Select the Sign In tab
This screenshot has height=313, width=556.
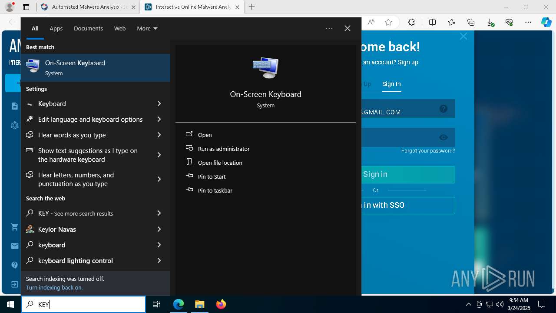[391, 84]
